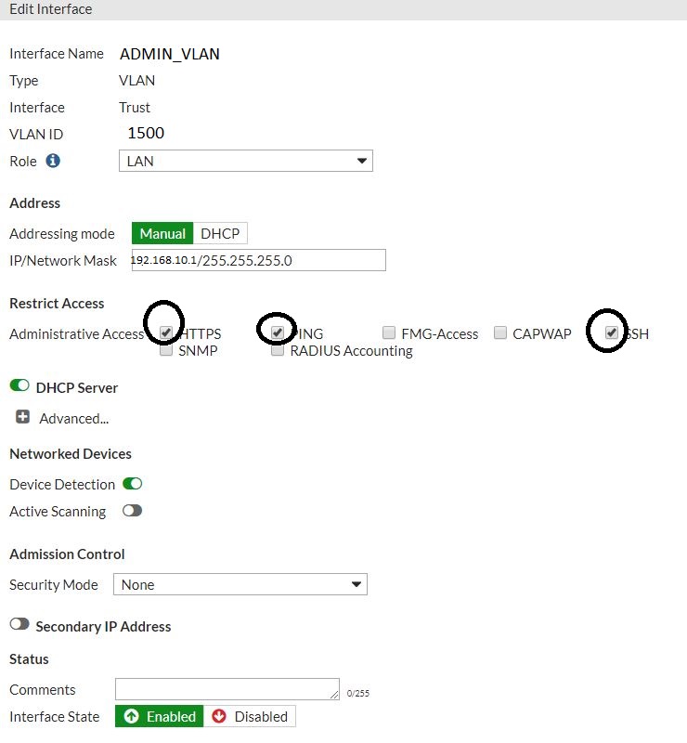The width and height of the screenshot is (687, 743).
Task: Click the IP/Network Mask input field
Action: tap(258, 260)
